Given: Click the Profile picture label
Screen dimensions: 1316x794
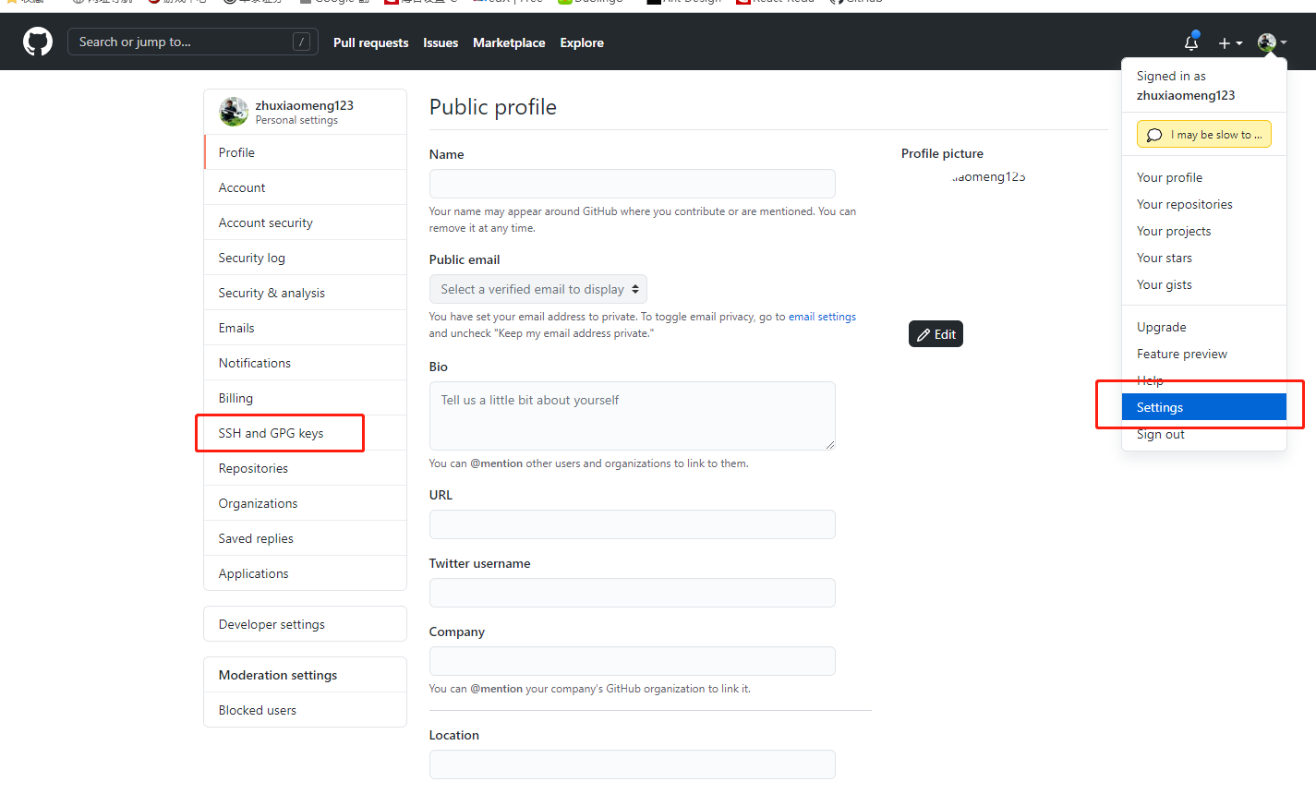Looking at the screenshot, I should click(942, 153).
